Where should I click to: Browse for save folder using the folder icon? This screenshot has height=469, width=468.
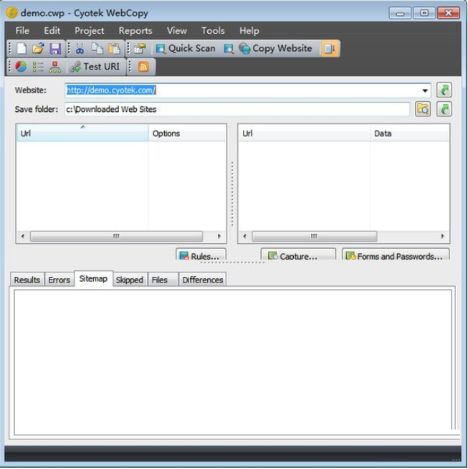pyautogui.click(x=423, y=109)
